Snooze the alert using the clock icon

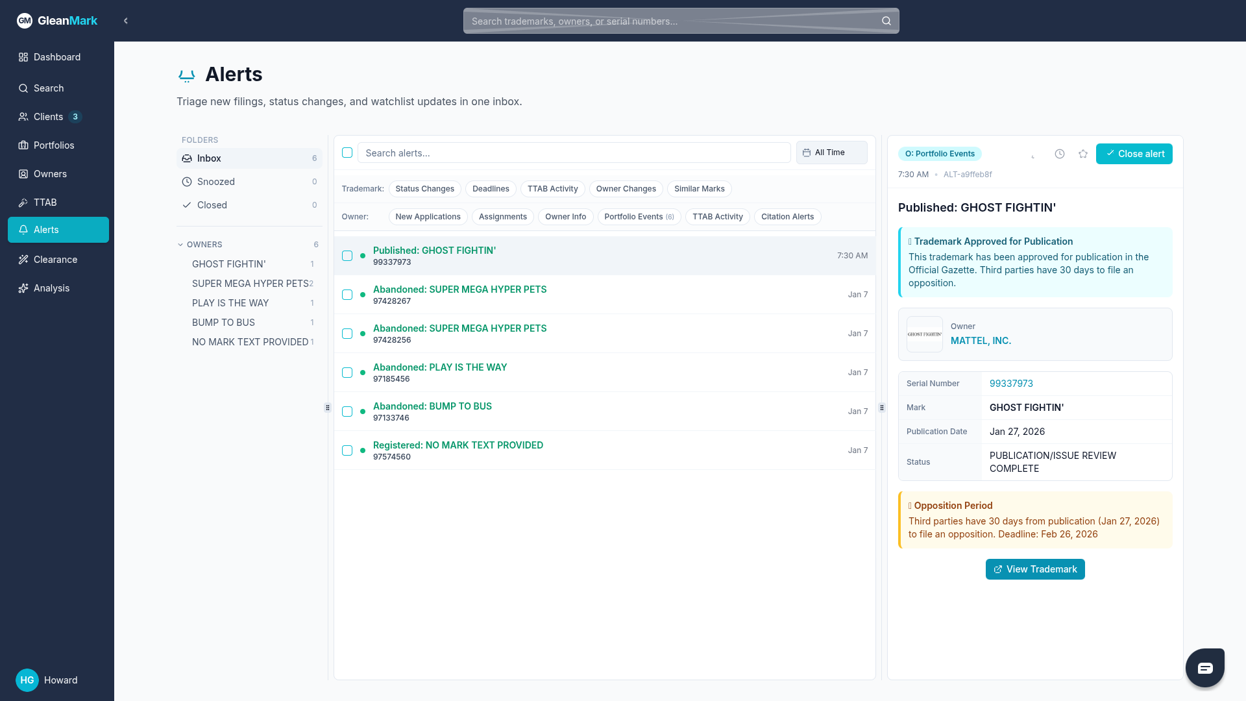pos(1060,154)
